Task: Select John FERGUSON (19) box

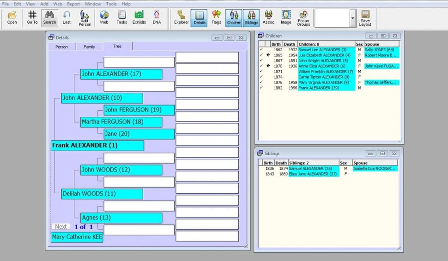Action: tap(139, 110)
